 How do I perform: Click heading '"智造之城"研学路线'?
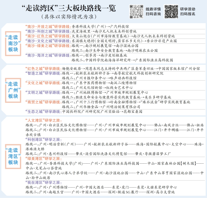pos(43,73)
